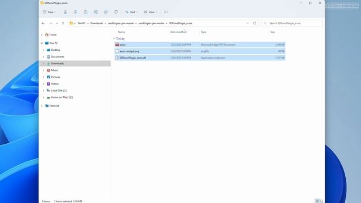Screen dimensions: 361x203
Task: Open Downloads in the navigation pane
Action: (58, 63)
